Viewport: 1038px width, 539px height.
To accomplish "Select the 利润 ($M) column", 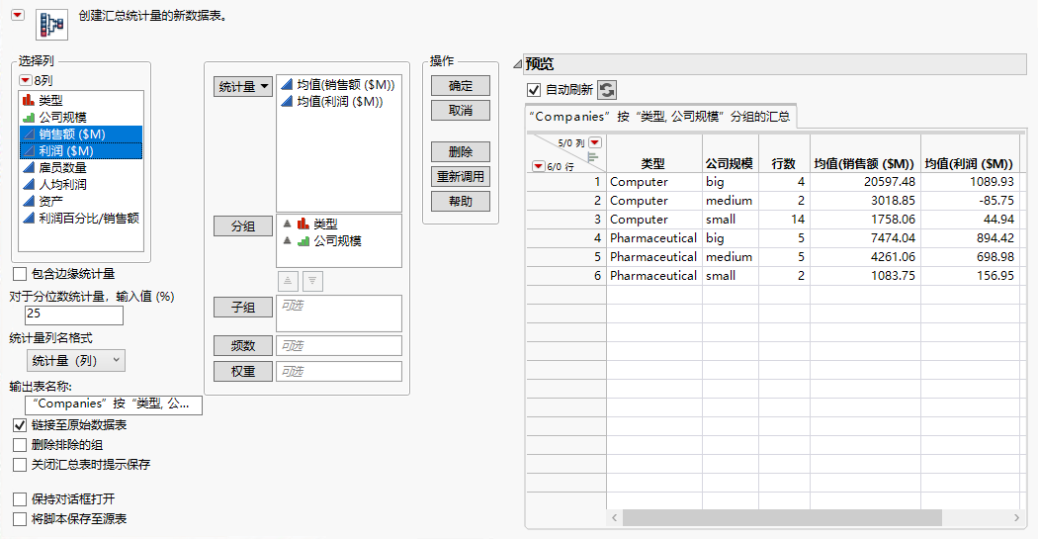I will click(81, 151).
